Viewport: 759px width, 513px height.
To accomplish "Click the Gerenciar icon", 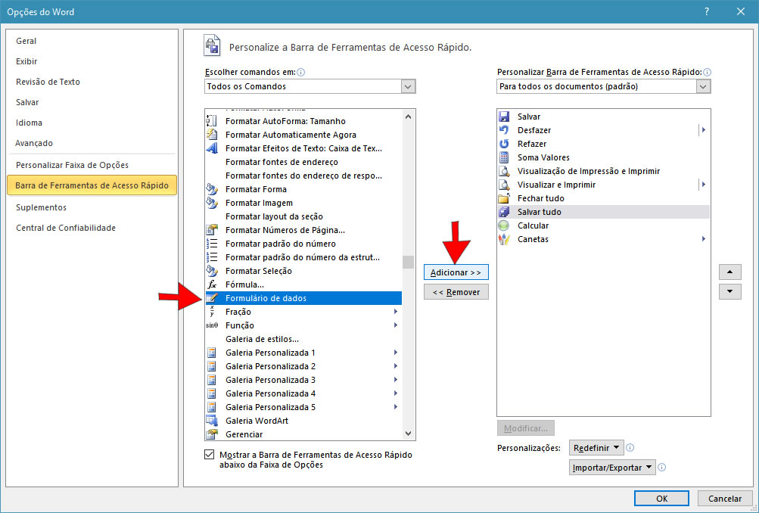I will (x=212, y=434).
